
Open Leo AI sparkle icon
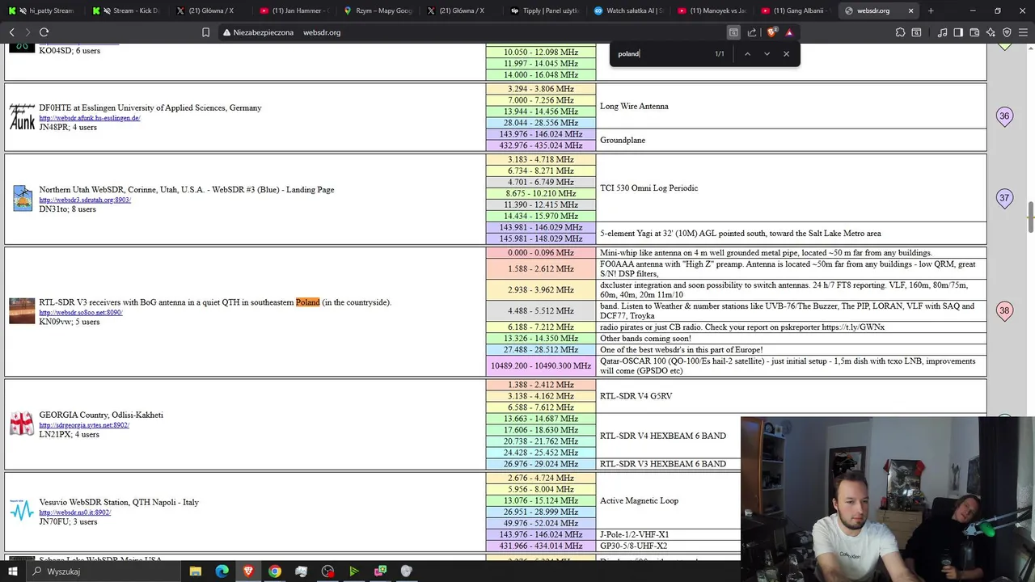(991, 32)
